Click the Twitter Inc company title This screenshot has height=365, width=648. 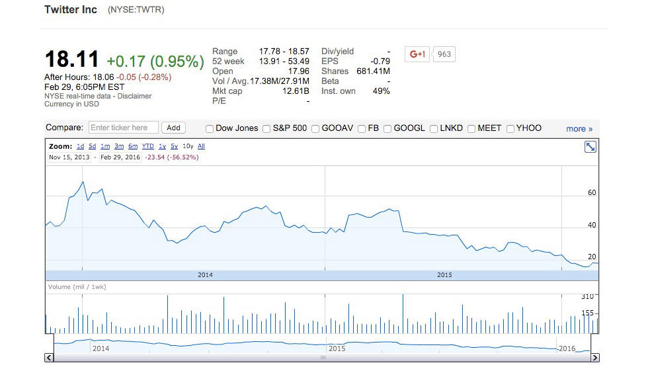(71, 9)
